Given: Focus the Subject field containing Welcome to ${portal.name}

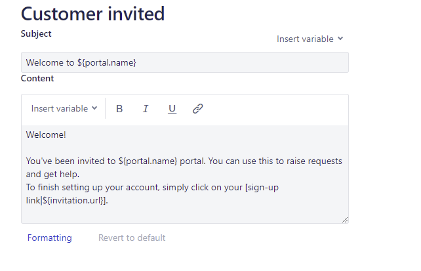Looking at the screenshot, I should pos(185,62).
